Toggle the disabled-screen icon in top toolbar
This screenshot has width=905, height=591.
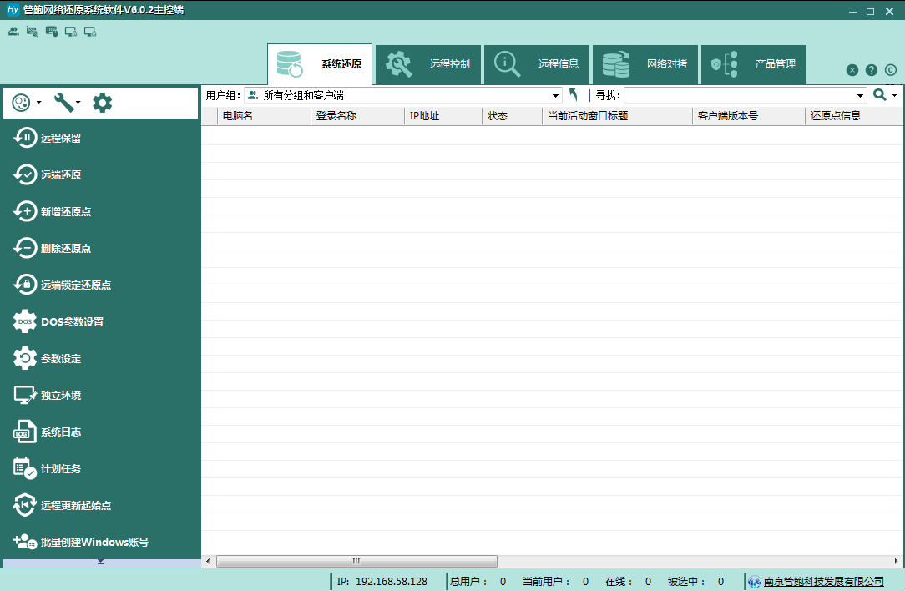pos(33,30)
